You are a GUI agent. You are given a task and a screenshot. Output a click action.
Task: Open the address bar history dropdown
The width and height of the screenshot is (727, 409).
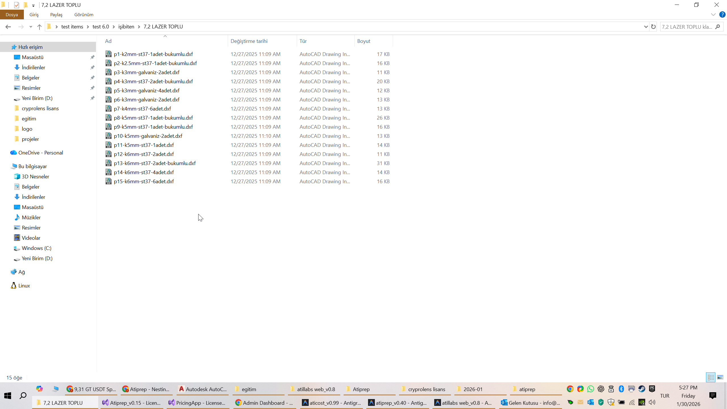click(x=646, y=27)
